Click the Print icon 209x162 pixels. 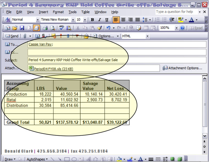45,28
